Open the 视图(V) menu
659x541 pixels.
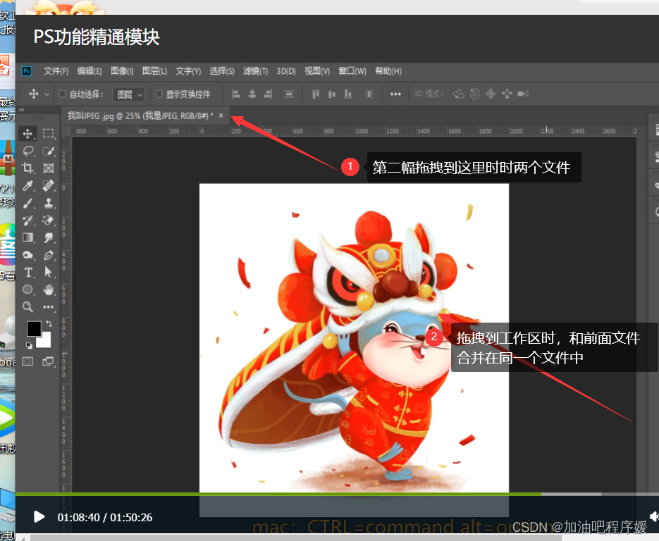pos(317,71)
